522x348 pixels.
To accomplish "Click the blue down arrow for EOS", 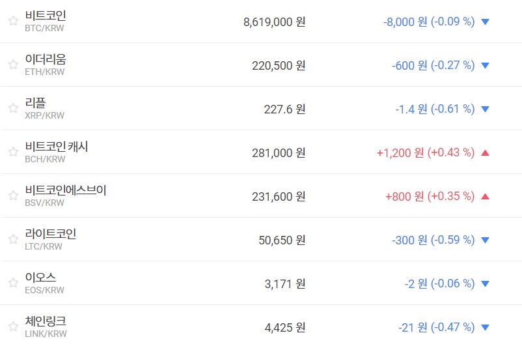I will pos(485,283).
